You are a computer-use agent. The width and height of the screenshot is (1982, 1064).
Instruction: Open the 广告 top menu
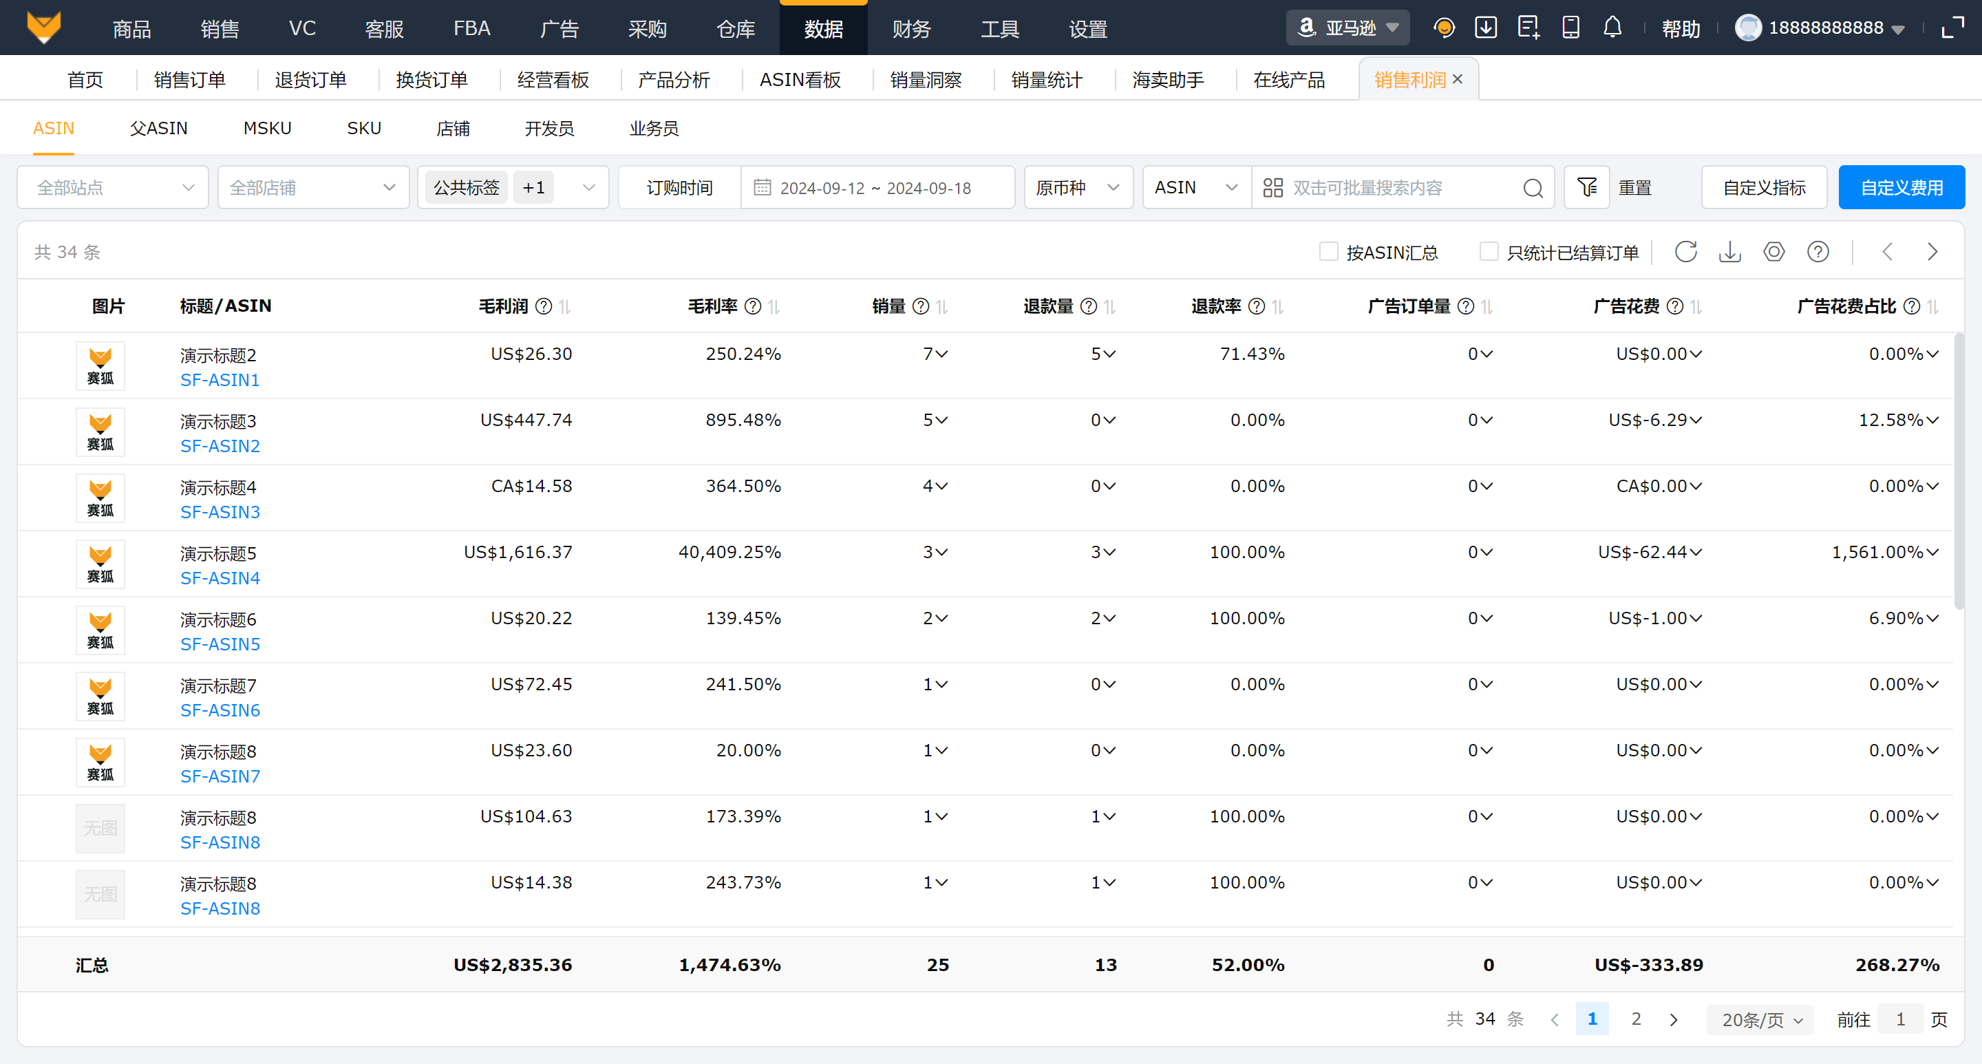(x=560, y=28)
